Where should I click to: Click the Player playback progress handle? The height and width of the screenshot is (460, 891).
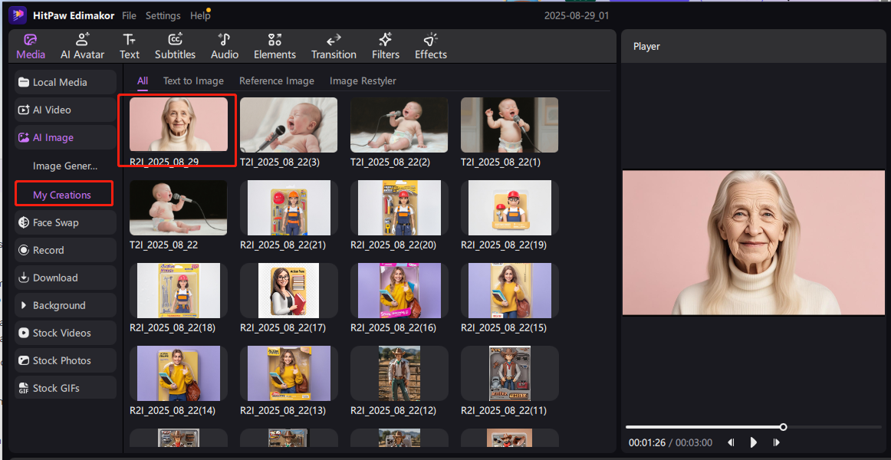coord(783,427)
